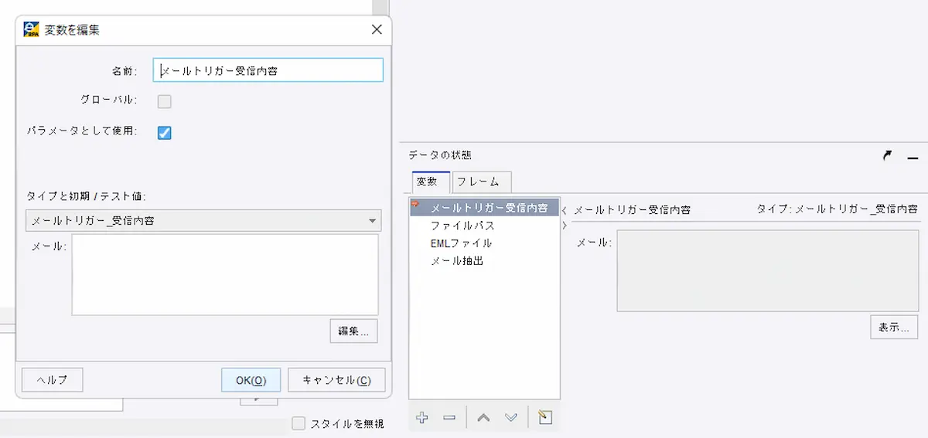928x438 pixels.
Task: Toggle the グローバル checkbox
Action: pyautogui.click(x=165, y=101)
